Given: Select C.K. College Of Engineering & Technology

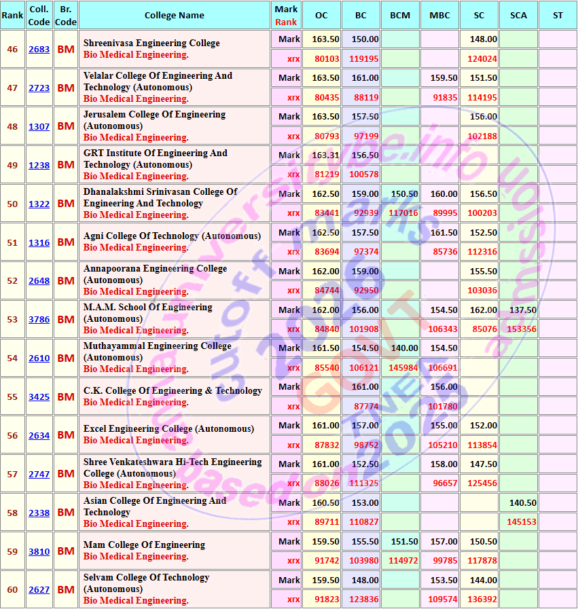Looking at the screenshot, I should pos(173,390).
